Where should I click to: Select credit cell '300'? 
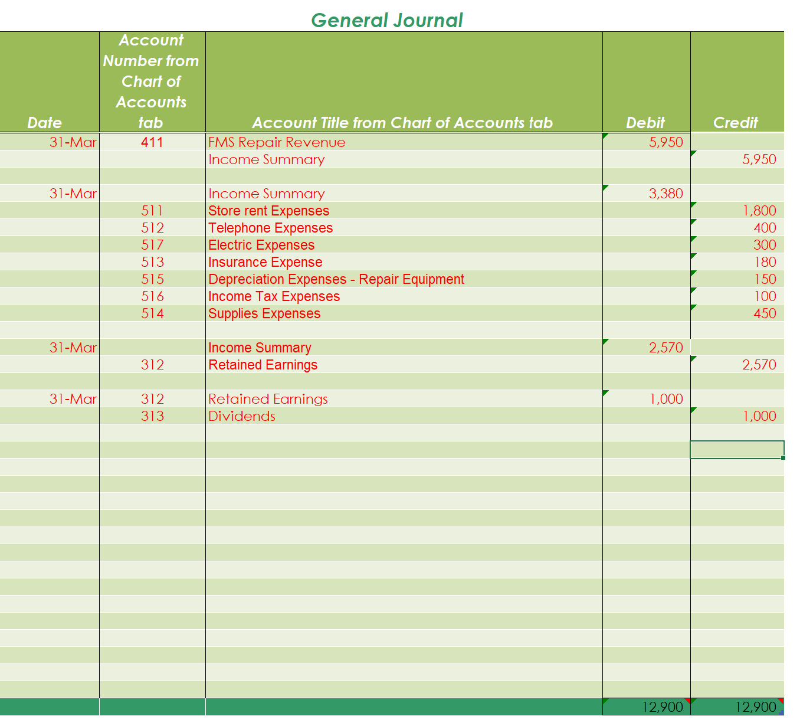click(x=737, y=245)
